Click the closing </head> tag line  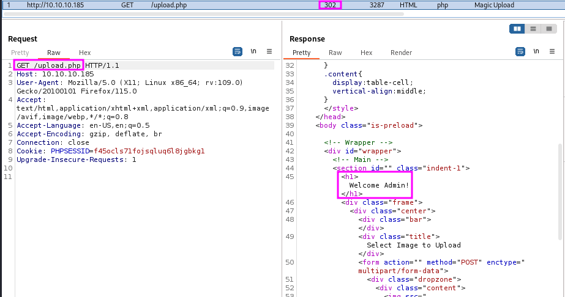point(331,117)
